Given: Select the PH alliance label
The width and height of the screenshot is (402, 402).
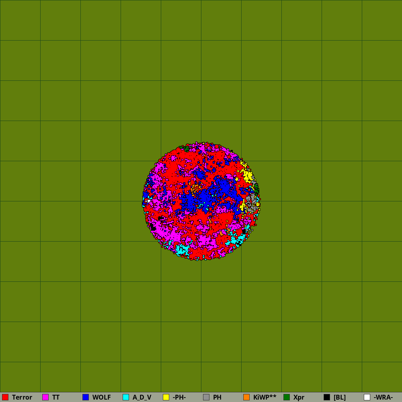Looking at the screenshot, I should (217, 398).
